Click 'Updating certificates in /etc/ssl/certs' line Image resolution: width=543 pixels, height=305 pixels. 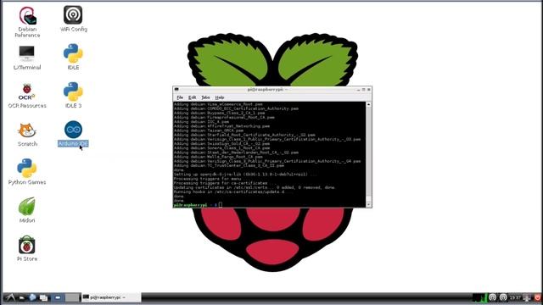point(255,187)
